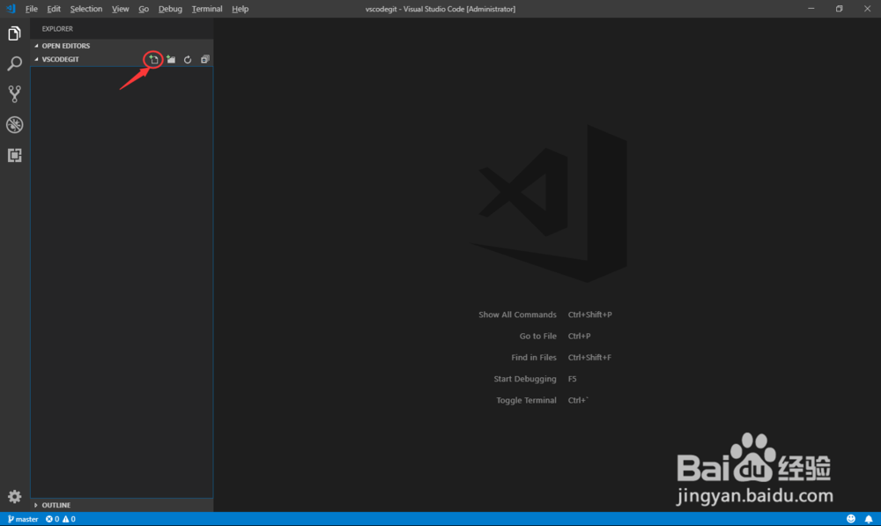The height and width of the screenshot is (526, 881).
Task: Open the Source Control view
Action: pos(15,94)
